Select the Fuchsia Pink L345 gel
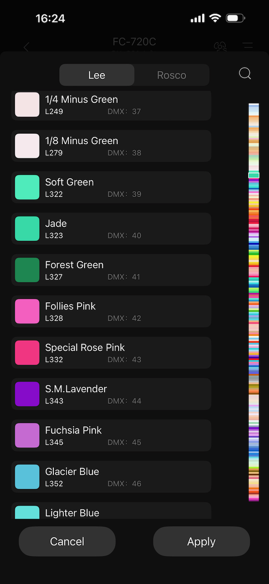 point(111,435)
